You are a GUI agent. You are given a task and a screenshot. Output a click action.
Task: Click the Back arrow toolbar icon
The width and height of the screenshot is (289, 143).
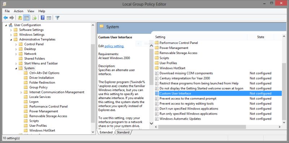[5, 18]
